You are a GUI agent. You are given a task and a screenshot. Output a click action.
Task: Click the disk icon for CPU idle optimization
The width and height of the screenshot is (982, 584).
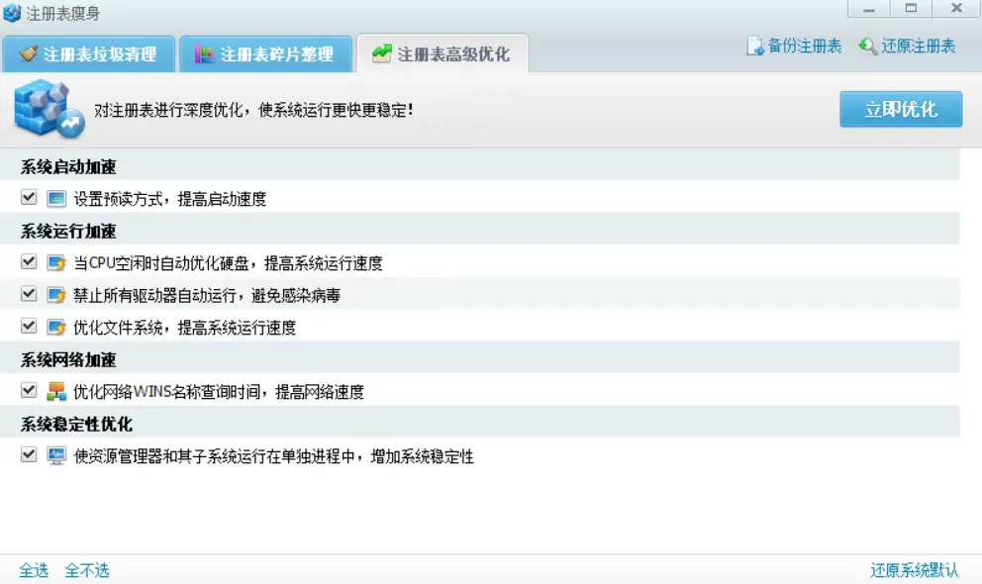56,262
